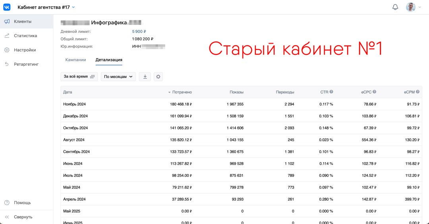Open 'За всё время' date range picker
The image size is (429, 224).
pos(79,77)
